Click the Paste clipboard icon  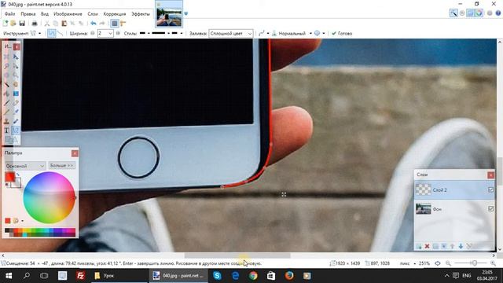(64, 23)
